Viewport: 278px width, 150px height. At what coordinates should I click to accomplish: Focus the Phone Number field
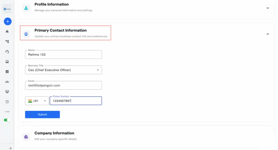tap(76, 101)
